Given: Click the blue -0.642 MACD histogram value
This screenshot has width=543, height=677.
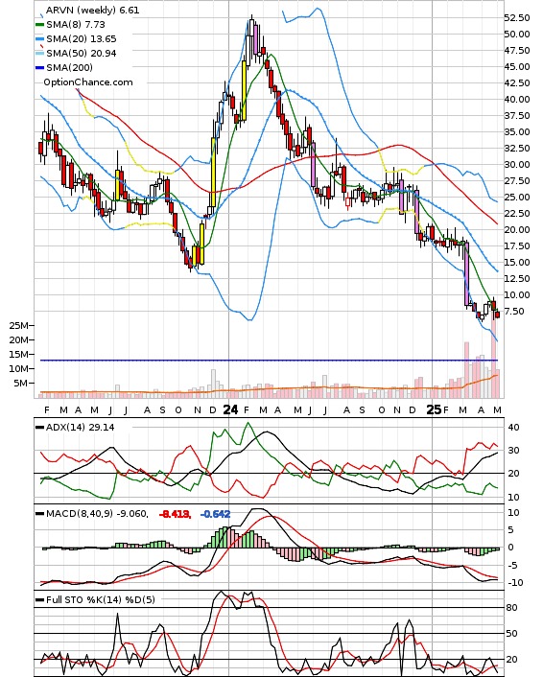Looking at the screenshot, I should pos(216,514).
